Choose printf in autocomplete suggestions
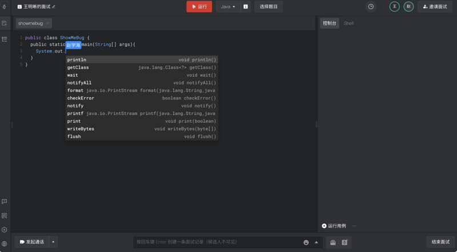 point(75,113)
